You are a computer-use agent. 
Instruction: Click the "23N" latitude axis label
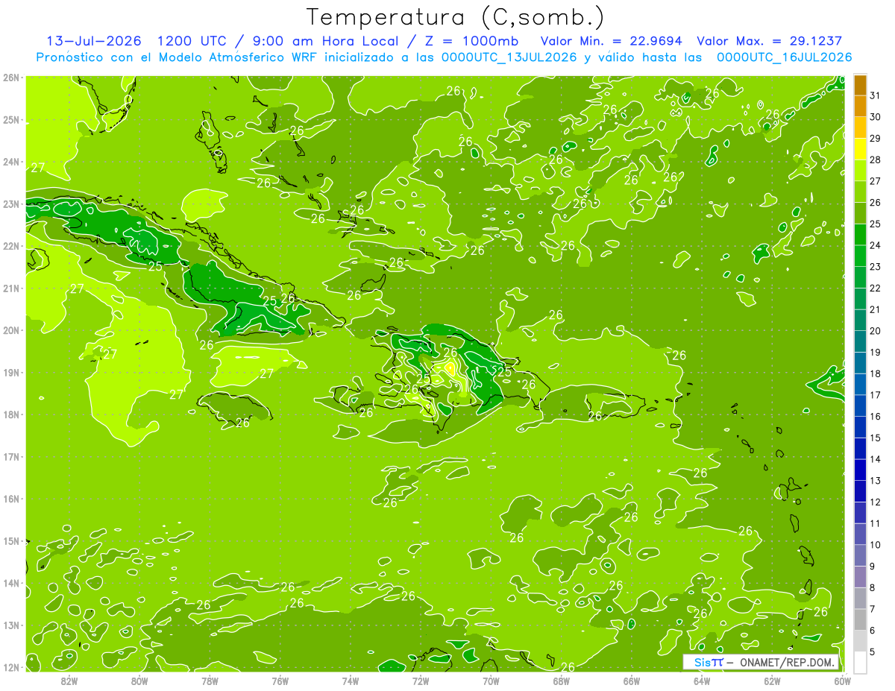[x=10, y=204]
